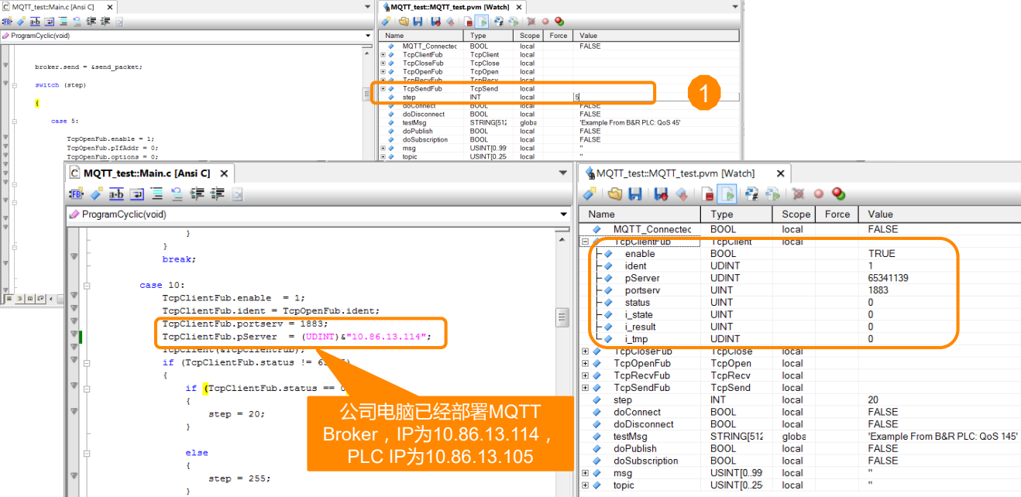Click the insert function block (FB) icon
1021x497 pixels.
pyautogui.click(x=76, y=194)
